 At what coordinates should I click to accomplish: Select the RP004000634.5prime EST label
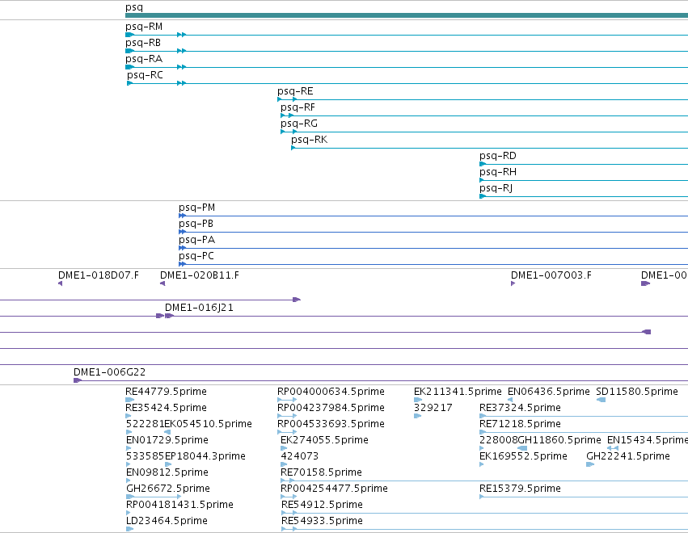331,392
